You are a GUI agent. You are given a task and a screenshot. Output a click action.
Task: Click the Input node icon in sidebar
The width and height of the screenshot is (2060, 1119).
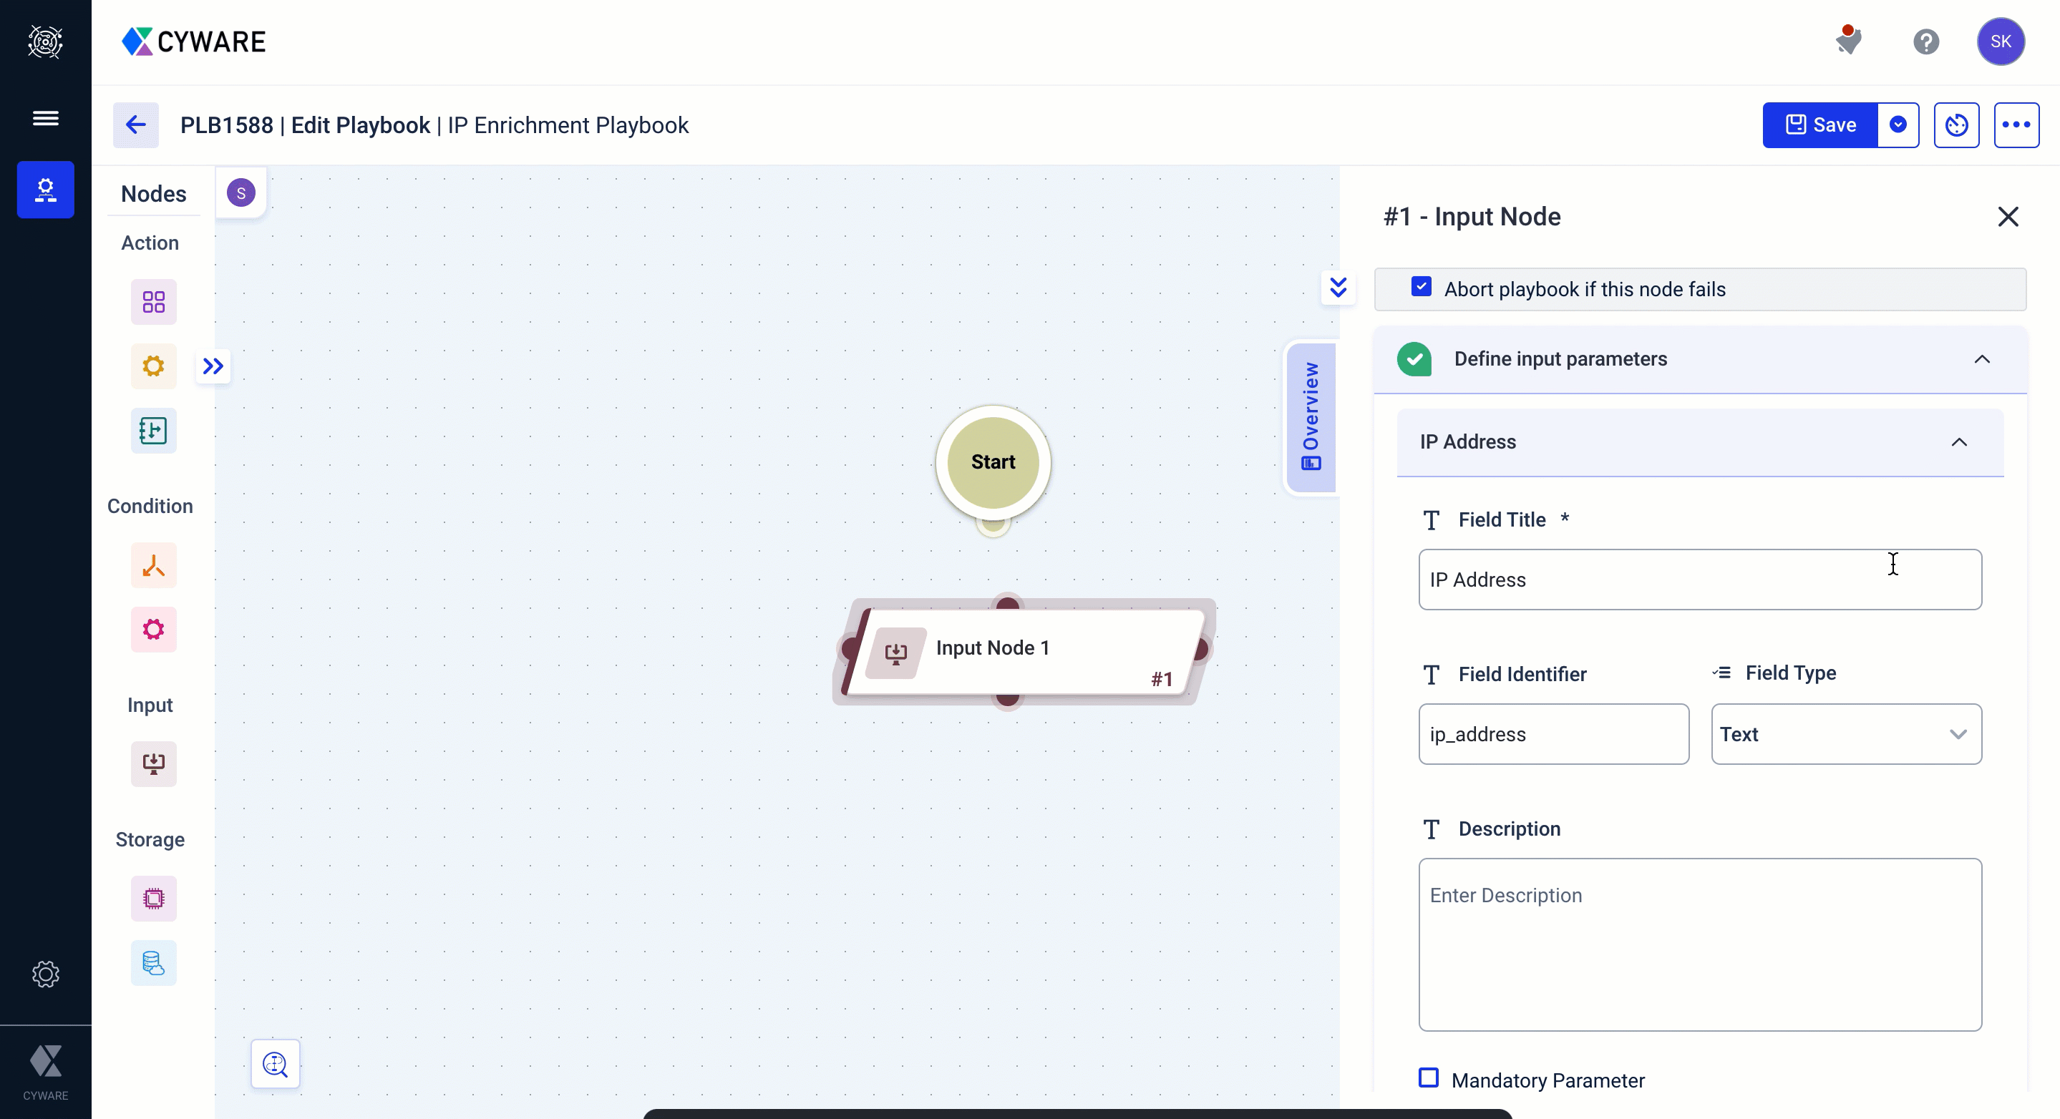click(x=153, y=763)
